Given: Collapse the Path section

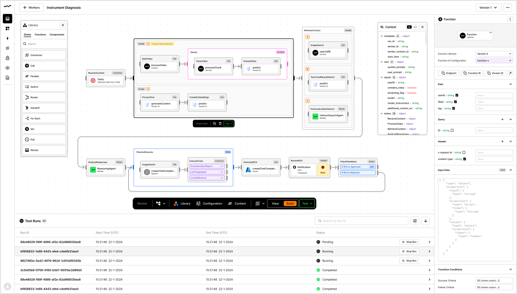Looking at the screenshot, I should pos(510,84).
